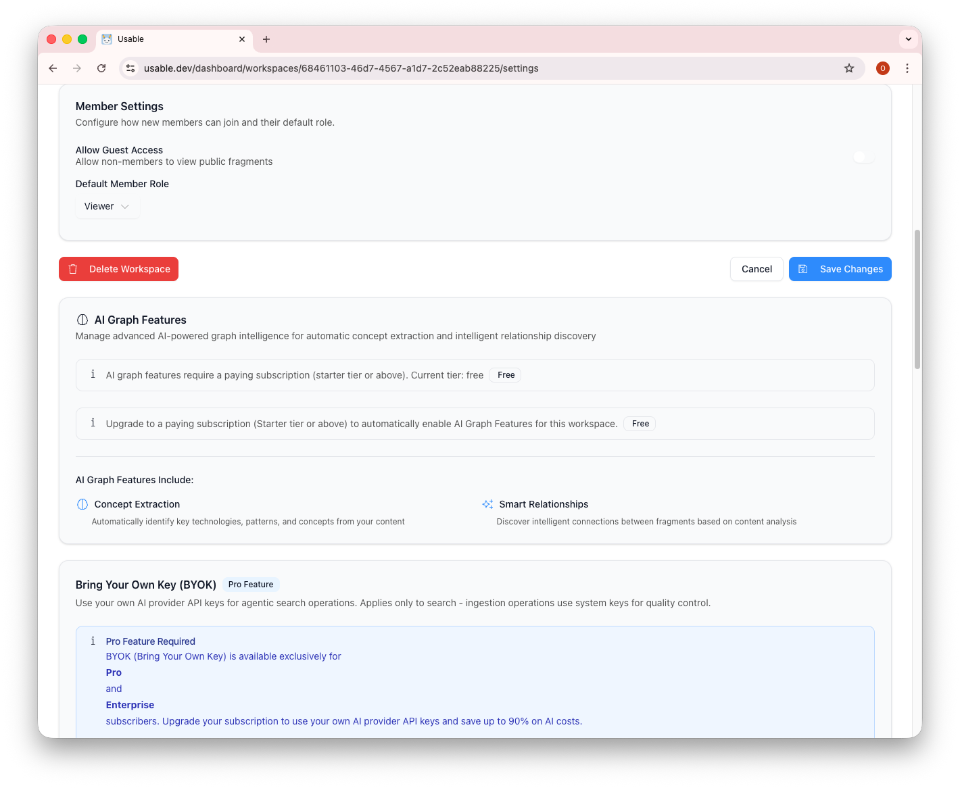
Task: Toggle guest viewing of public fragments
Action: (863, 156)
